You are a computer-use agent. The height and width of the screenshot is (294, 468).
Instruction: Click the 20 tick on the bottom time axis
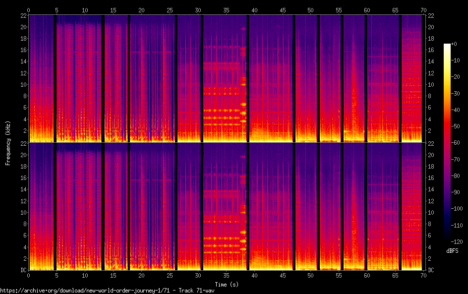[x=141, y=275]
